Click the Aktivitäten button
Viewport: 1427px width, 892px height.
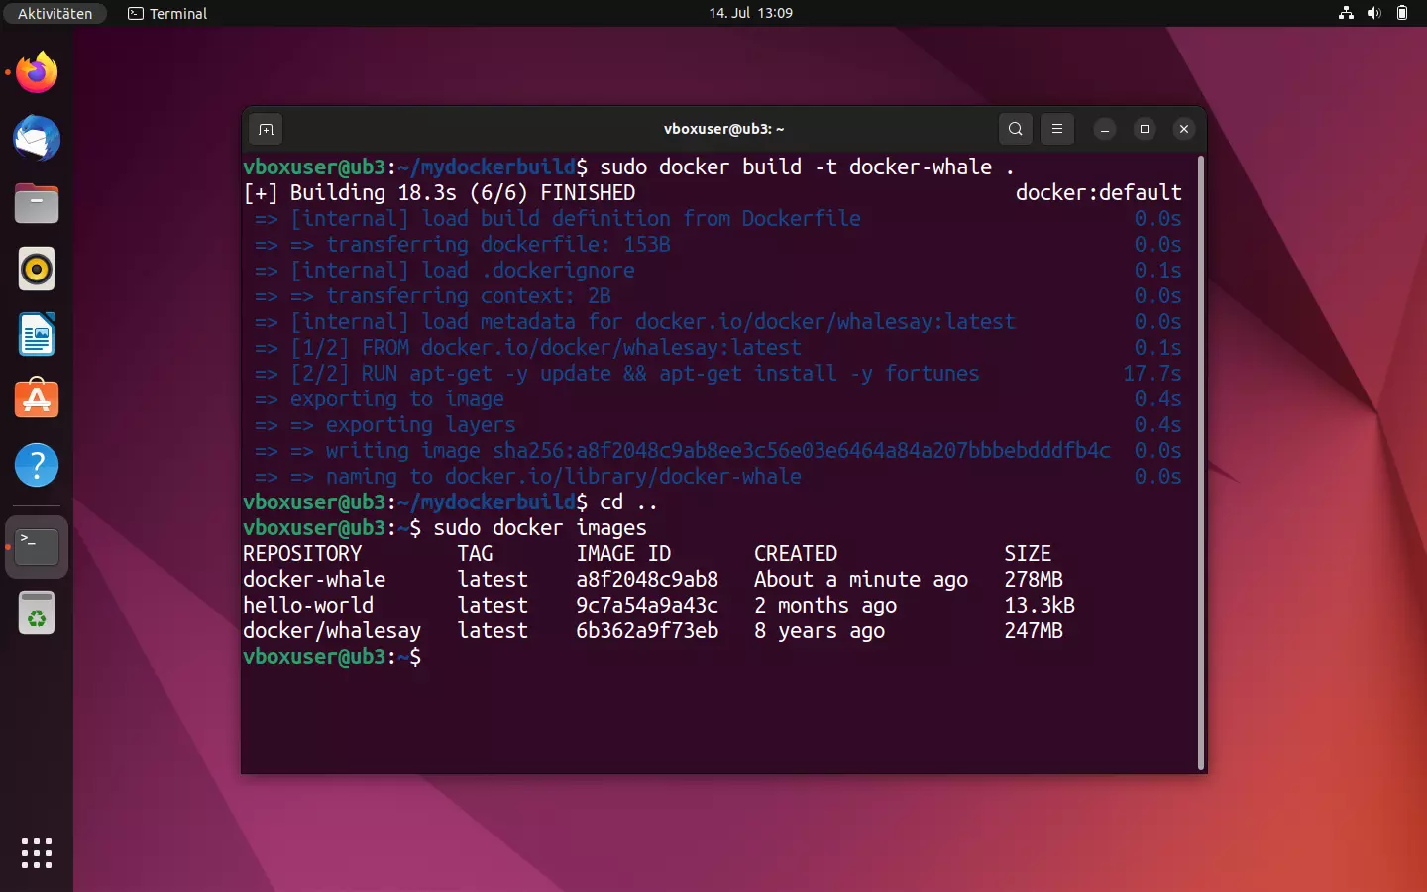pyautogui.click(x=55, y=13)
